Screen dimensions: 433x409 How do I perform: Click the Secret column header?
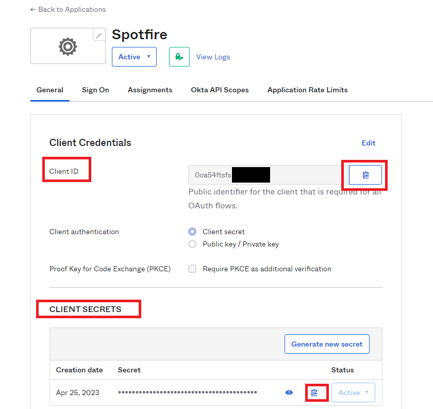(x=129, y=370)
